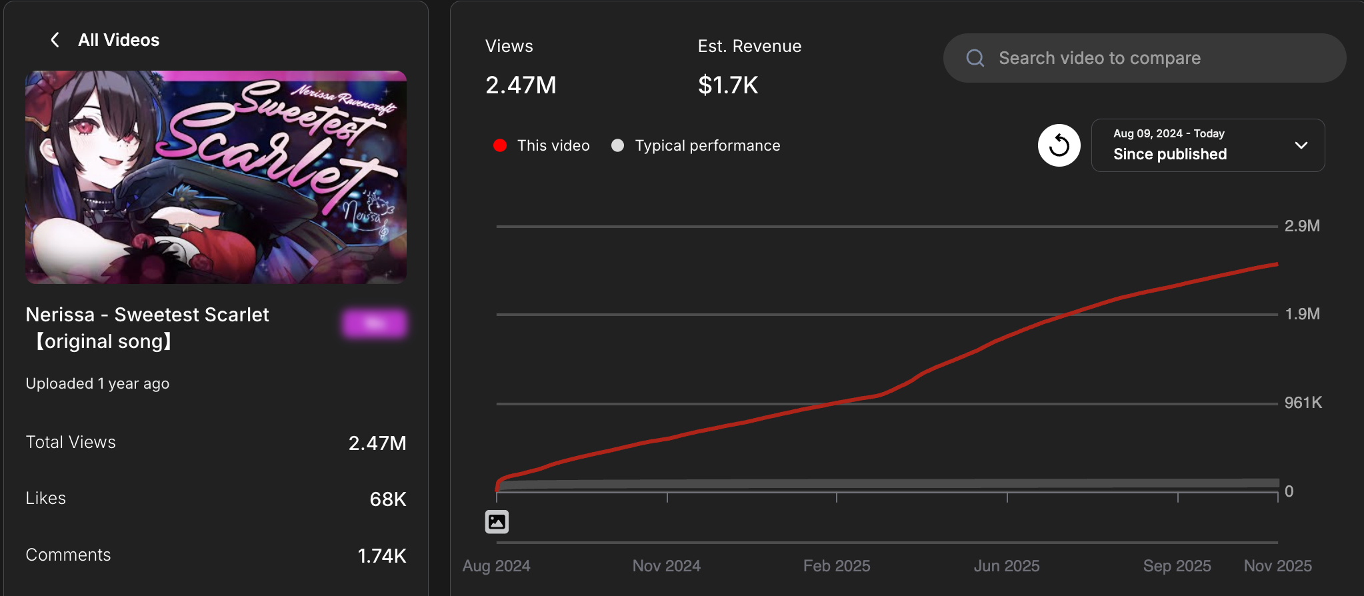The height and width of the screenshot is (596, 1364).
Task: Click the thumbnail change marker on timeline
Action: coord(497,521)
